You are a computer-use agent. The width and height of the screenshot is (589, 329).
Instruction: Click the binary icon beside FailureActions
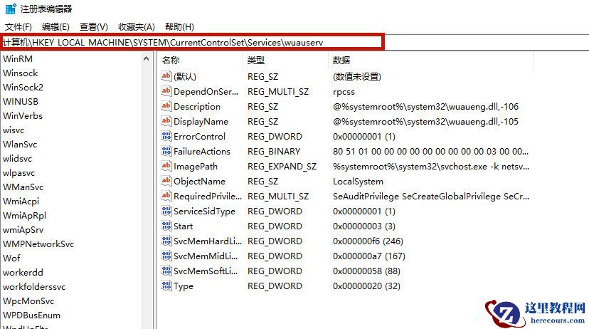point(166,151)
